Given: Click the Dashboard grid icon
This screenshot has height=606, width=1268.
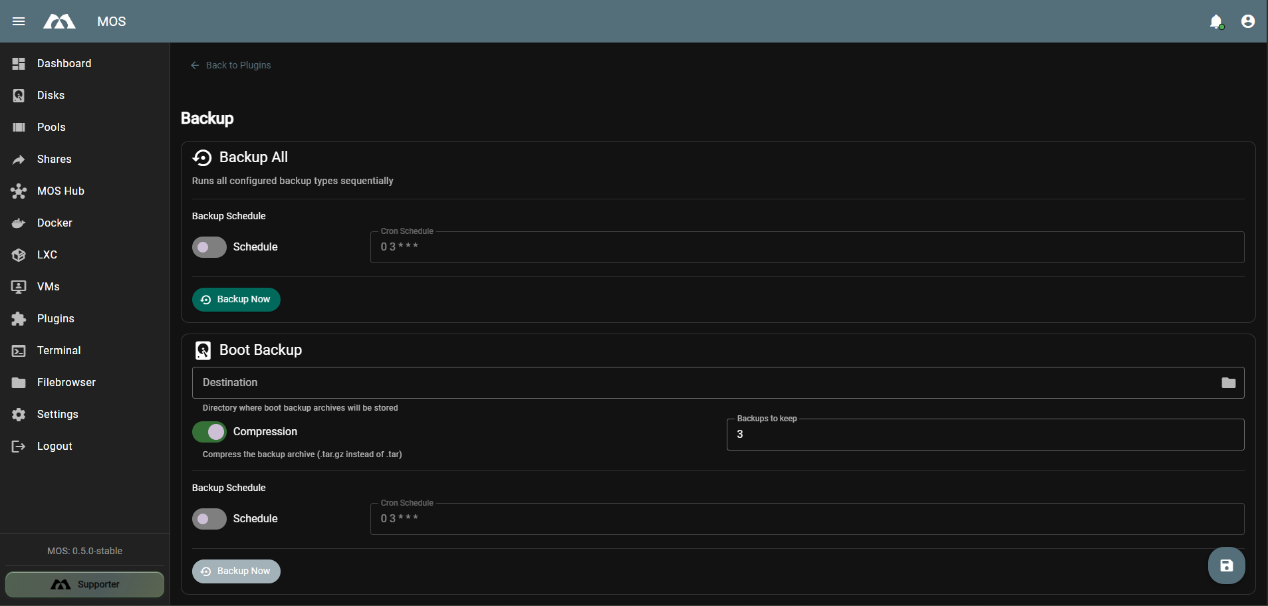Looking at the screenshot, I should coord(19,64).
